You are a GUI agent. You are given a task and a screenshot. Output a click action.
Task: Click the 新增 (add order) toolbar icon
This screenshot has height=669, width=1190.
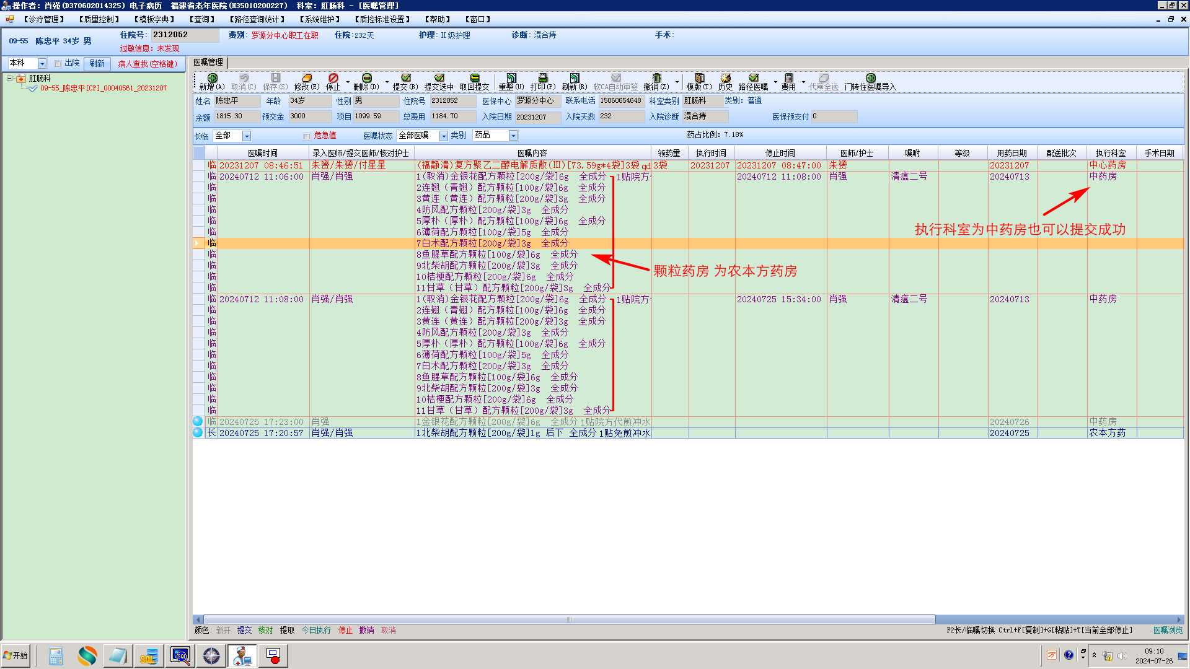click(212, 78)
